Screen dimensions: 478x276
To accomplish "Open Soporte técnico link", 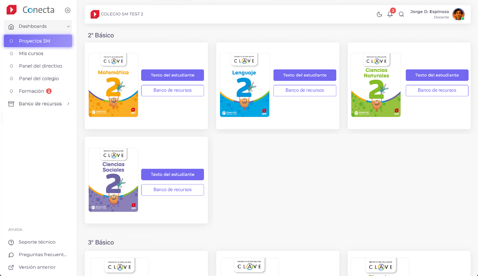I will (37, 242).
